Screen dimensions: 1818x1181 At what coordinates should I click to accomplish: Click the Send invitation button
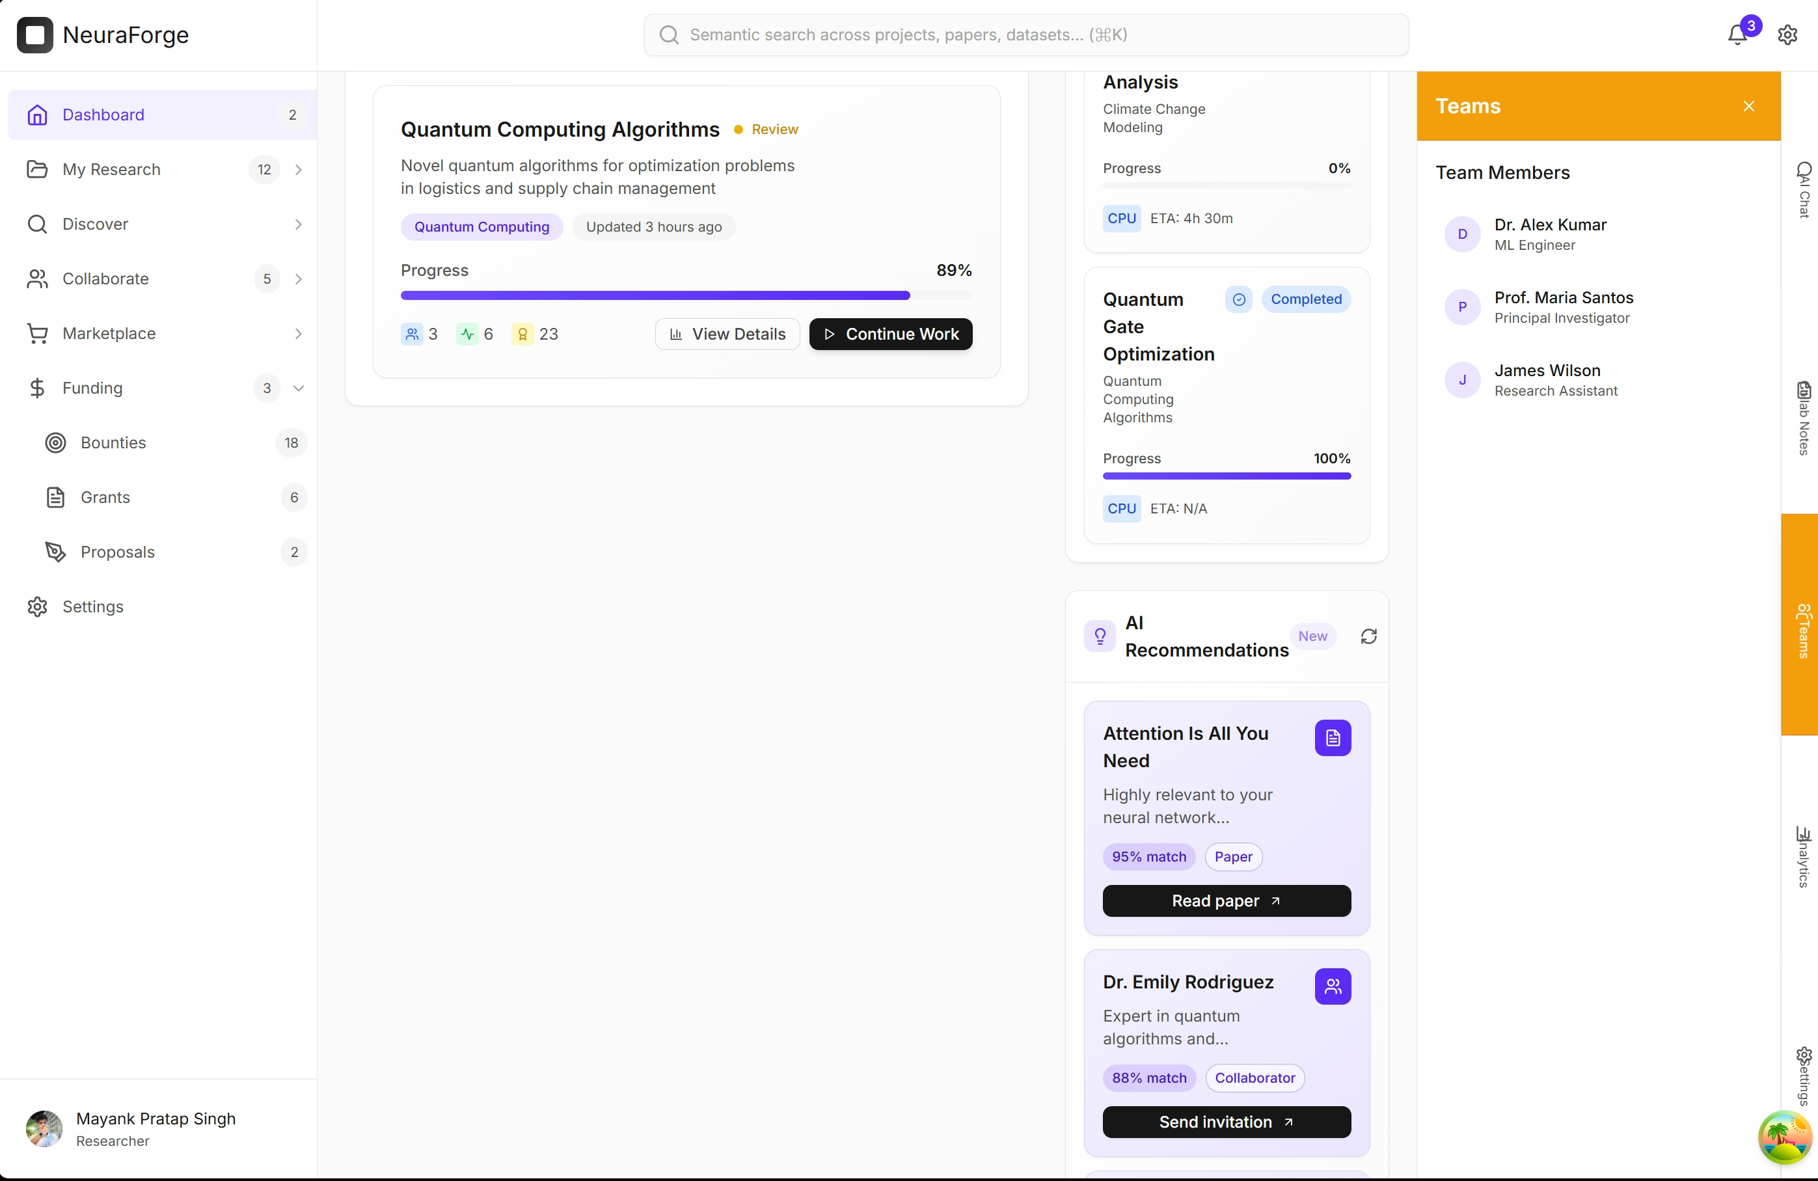click(1226, 1122)
